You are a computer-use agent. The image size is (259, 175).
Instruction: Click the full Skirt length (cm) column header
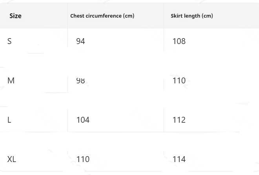click(192, 16)
